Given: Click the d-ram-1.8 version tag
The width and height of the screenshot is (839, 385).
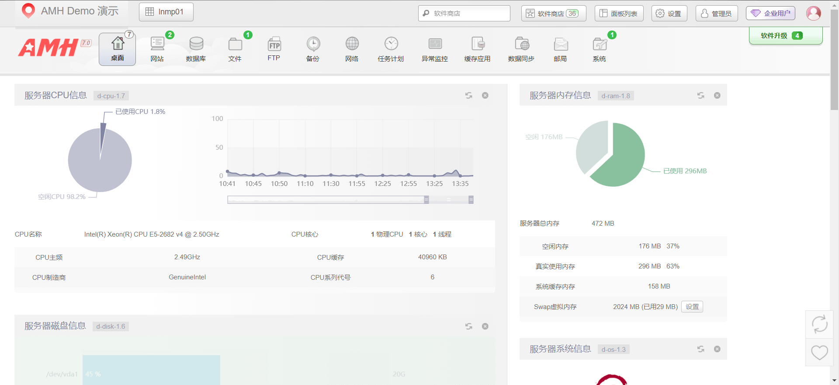Looking at the screenshot, I should point(616,96).
